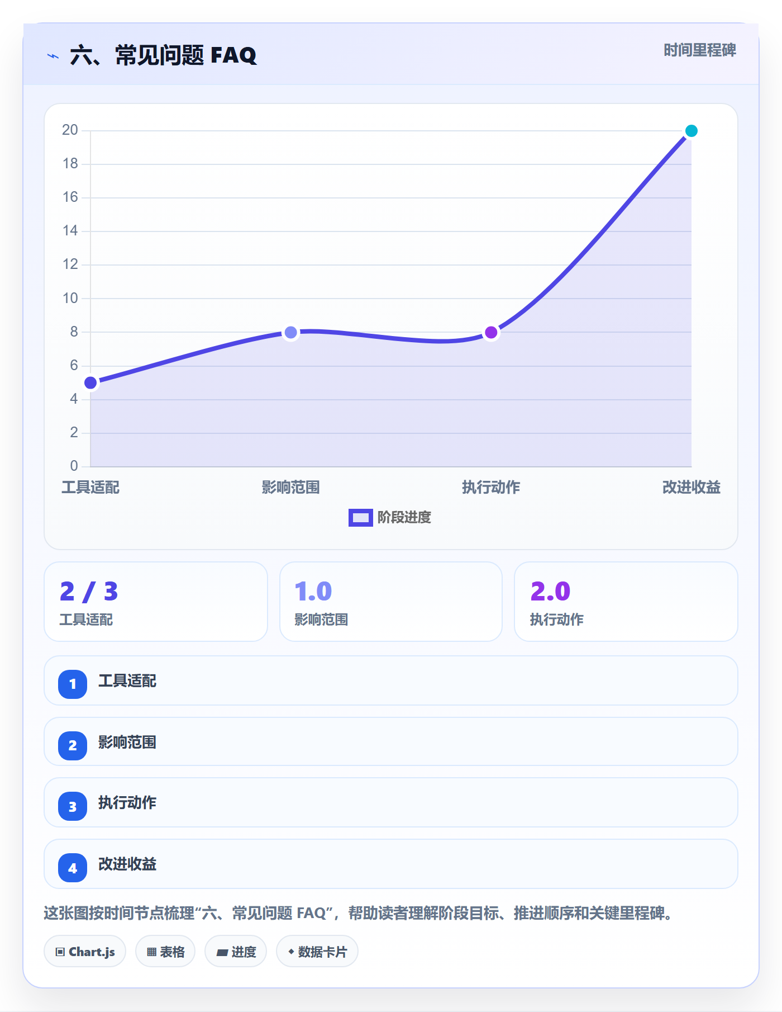The height and width of the screenshot is (1012, 782).
Task: Select the 表格 tag
Action: 165,951
